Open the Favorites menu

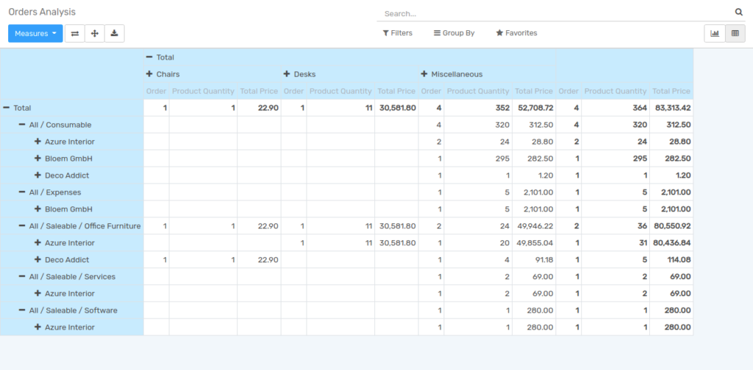516,33
